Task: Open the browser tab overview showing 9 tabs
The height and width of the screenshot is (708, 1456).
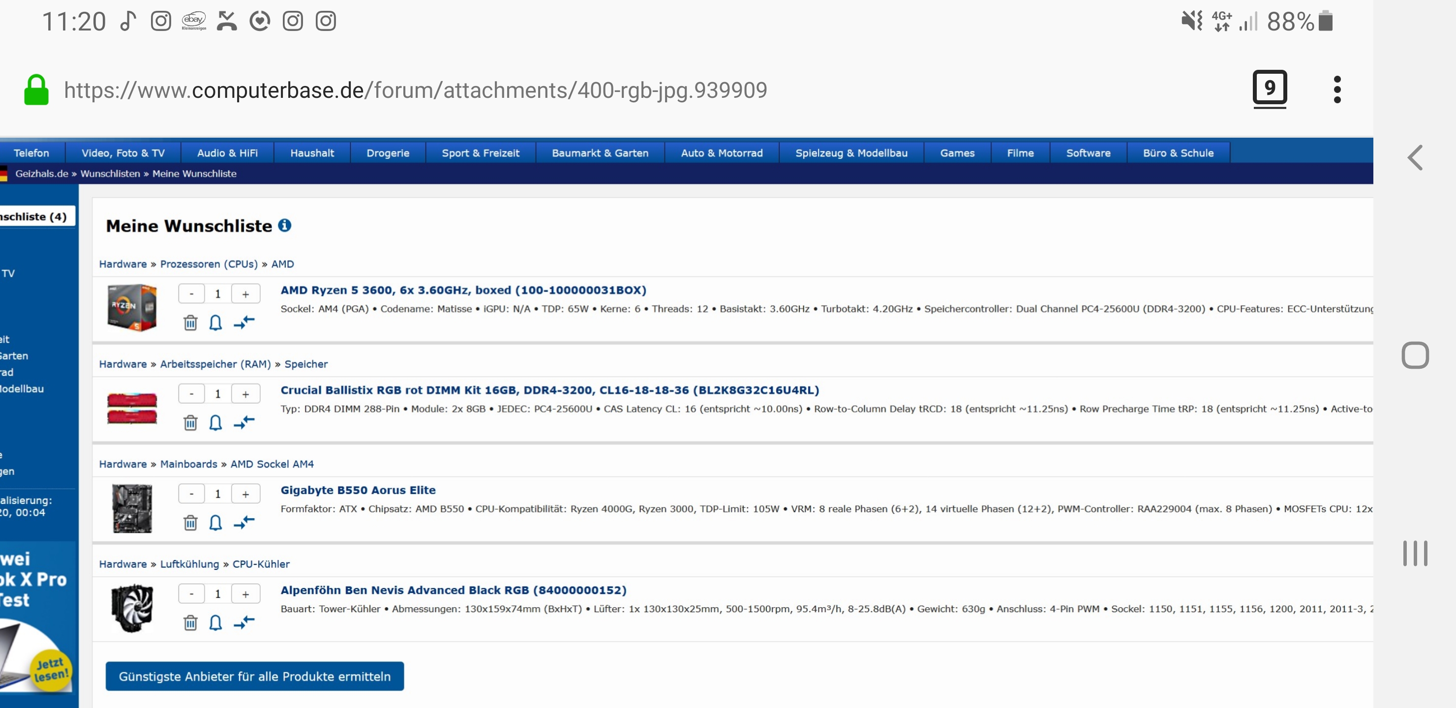Action: pyautogui.click(x=1271, y=88)
